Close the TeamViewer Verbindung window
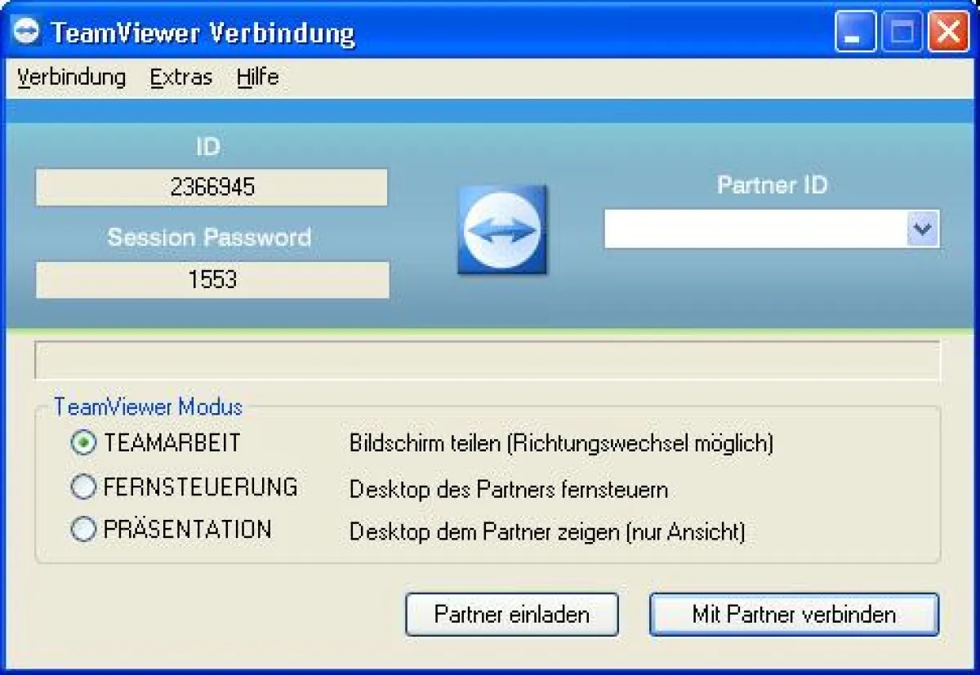The height and width of the screenshot is (675, 980). [948, 32]
